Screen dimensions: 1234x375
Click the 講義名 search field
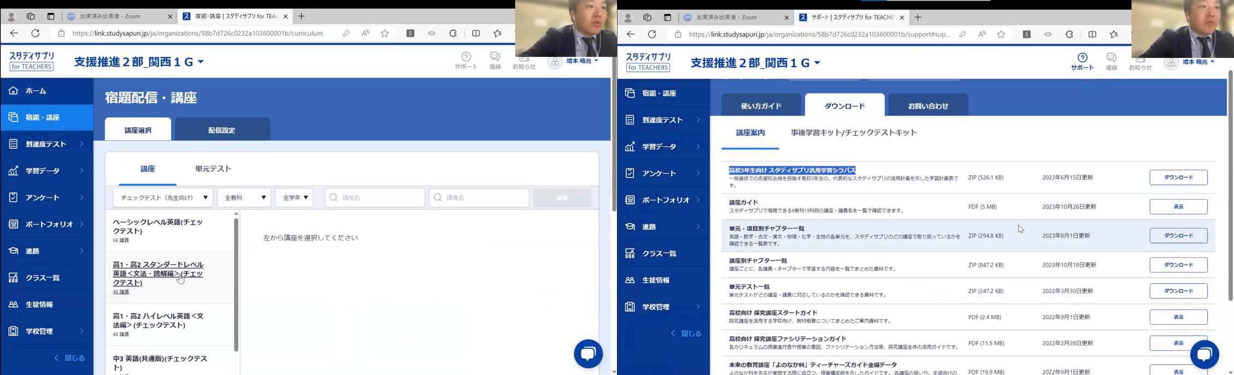(x=479, y=197)
